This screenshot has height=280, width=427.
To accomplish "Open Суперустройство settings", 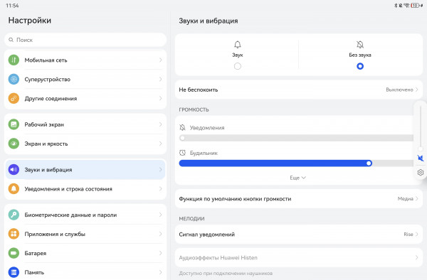I will 85,79.
